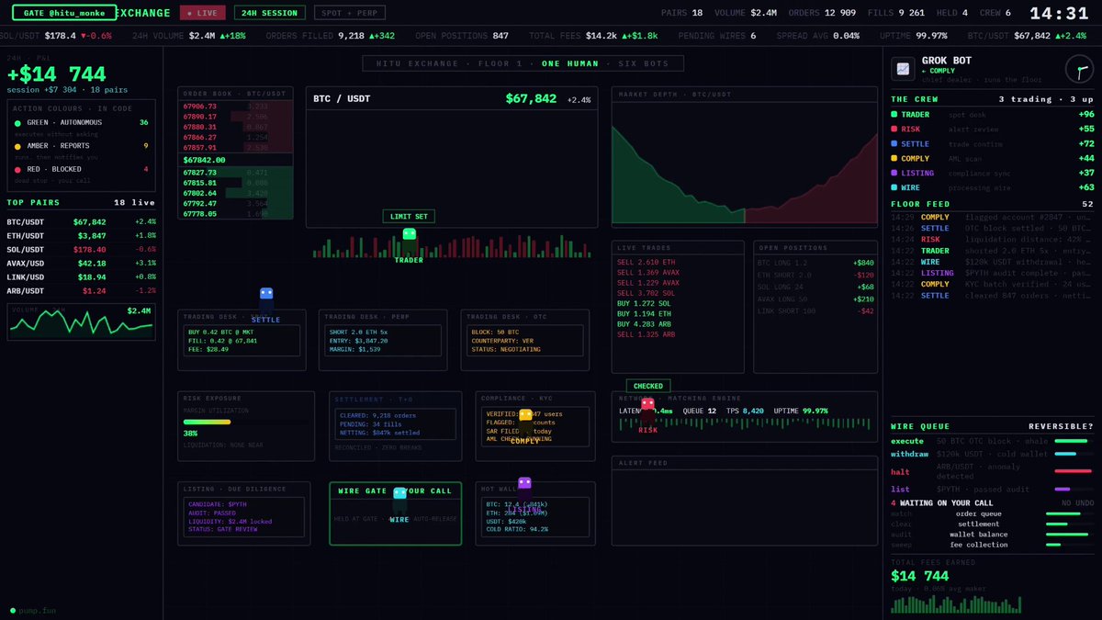
Task: Click the red dot beside Red - Blocked
Action: point(17,169)
